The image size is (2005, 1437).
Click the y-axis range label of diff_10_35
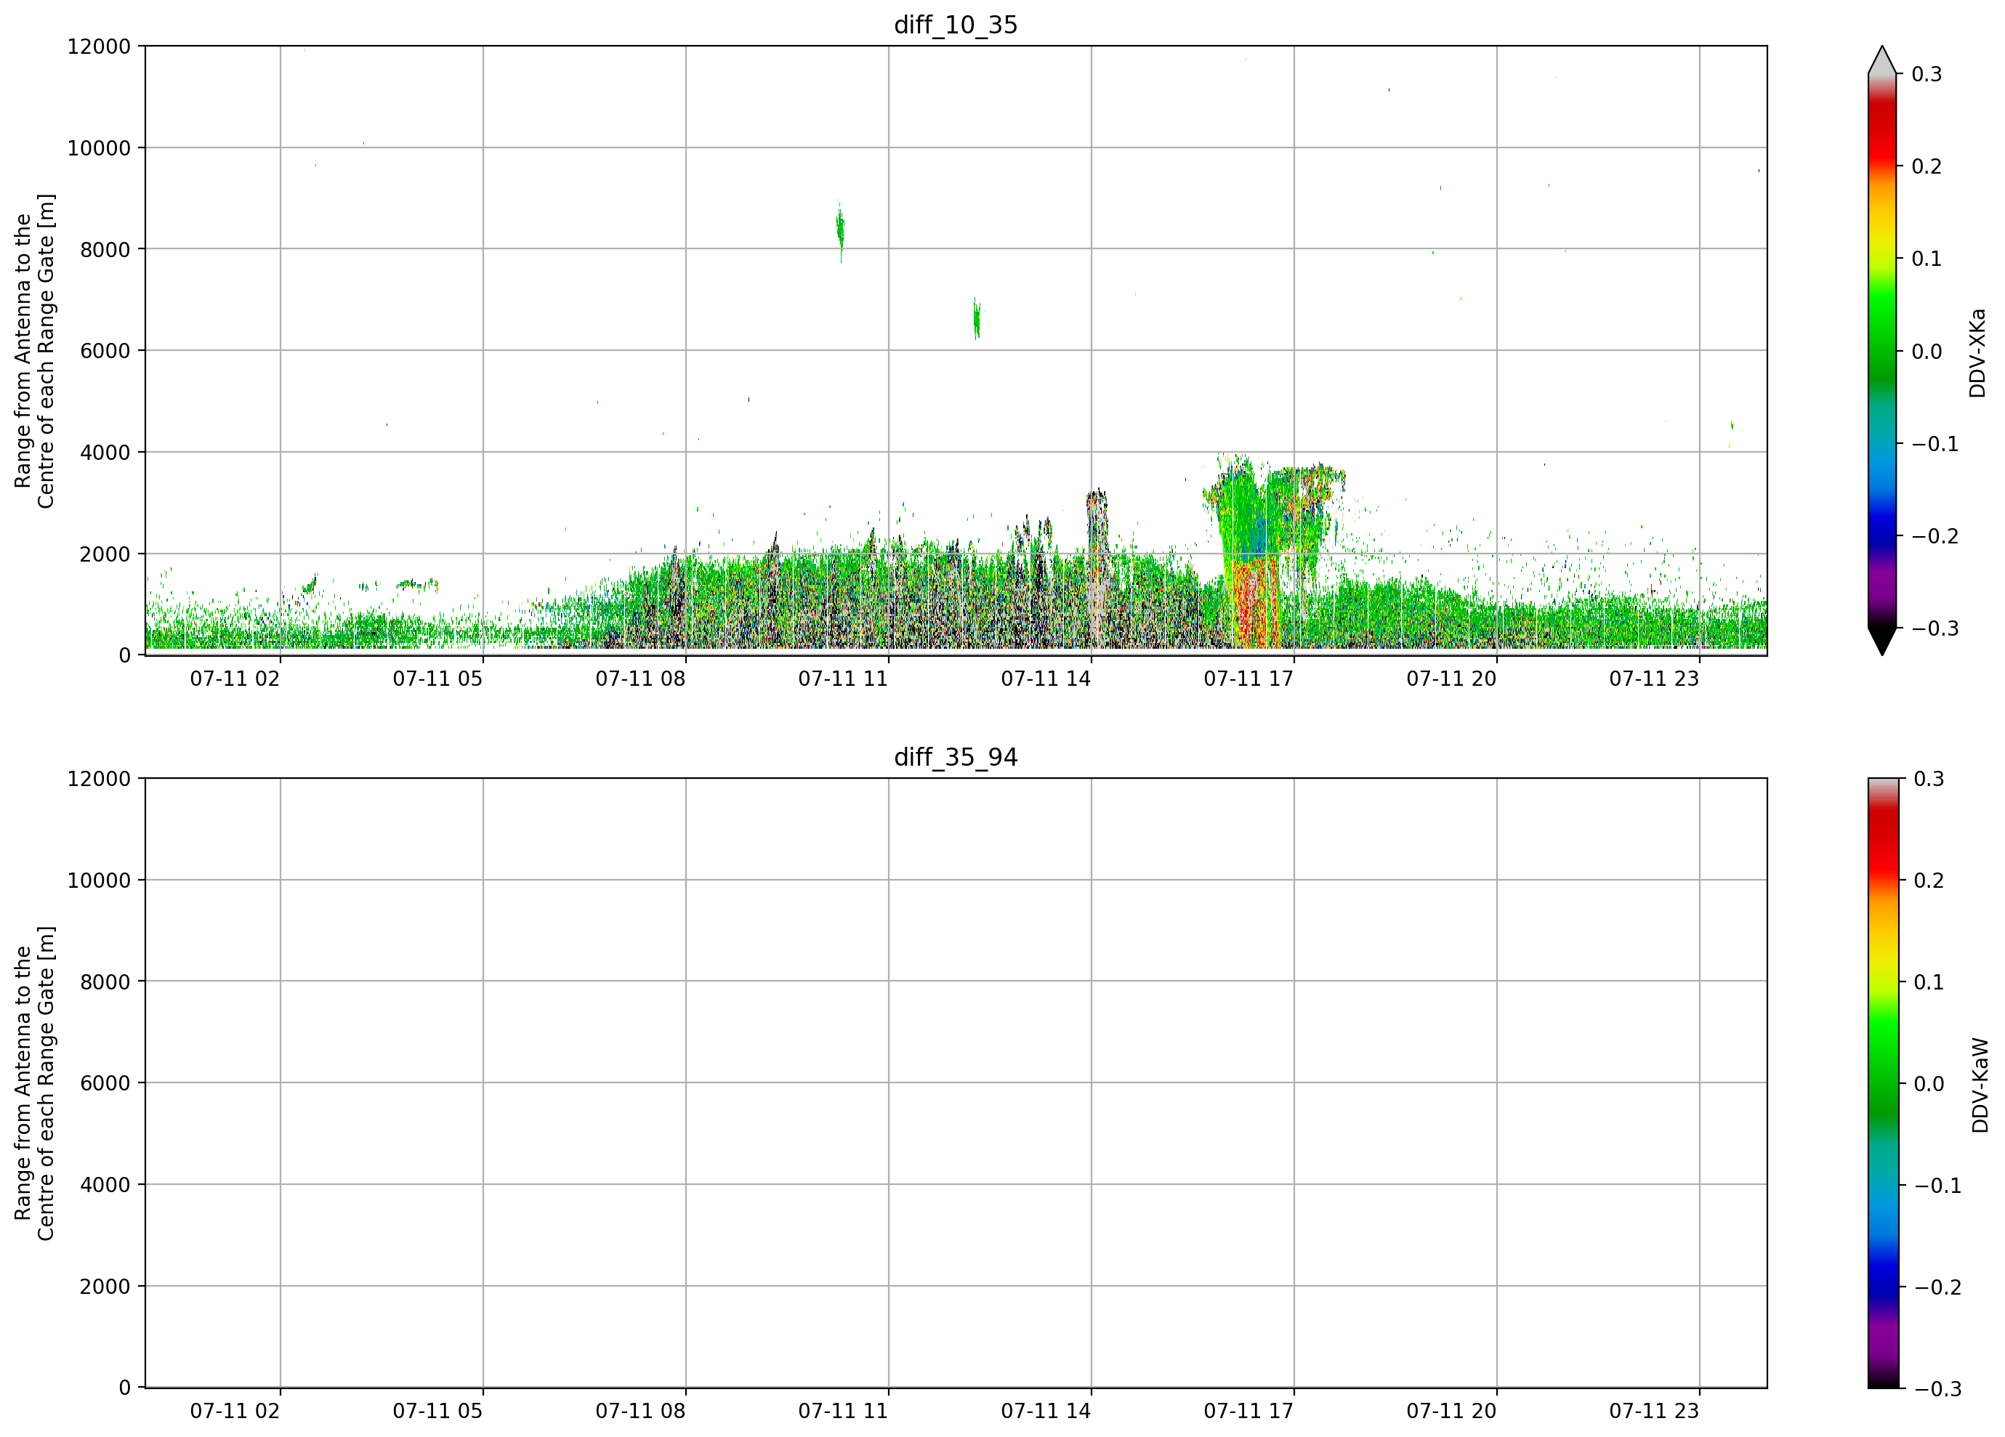(x=34, y=351)
